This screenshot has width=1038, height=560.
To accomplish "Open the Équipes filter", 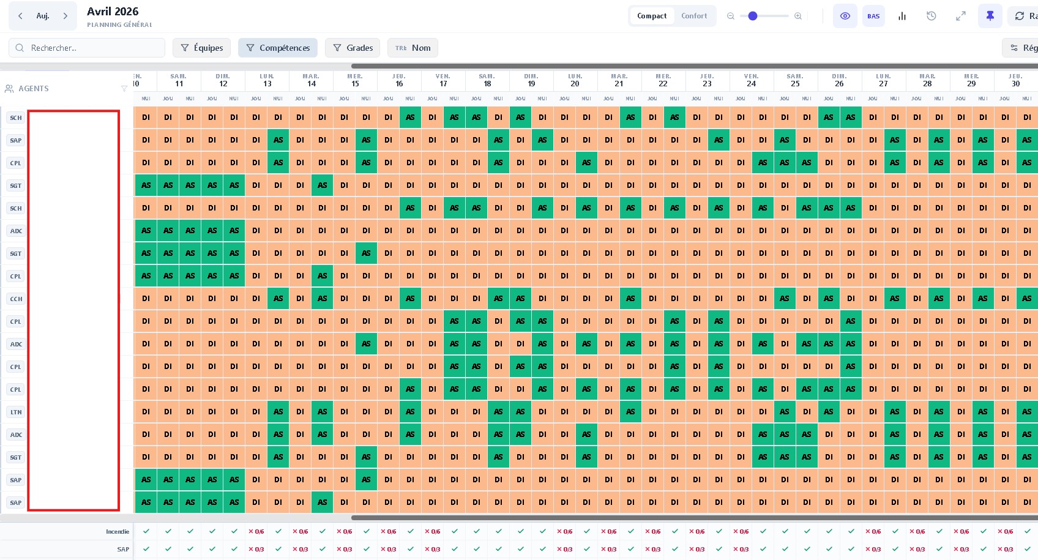I will (x=202, y=48).
